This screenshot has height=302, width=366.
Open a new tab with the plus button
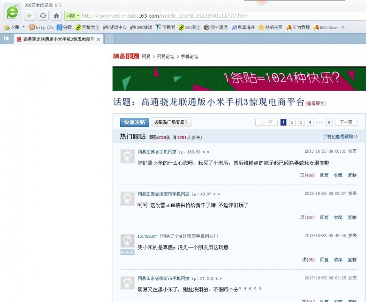point(109,39)
